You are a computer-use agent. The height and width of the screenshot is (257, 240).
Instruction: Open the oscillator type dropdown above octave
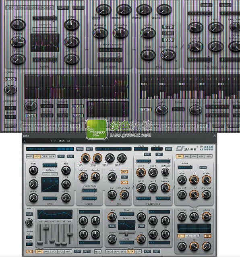pyautogui.click(x=50, y=165)
